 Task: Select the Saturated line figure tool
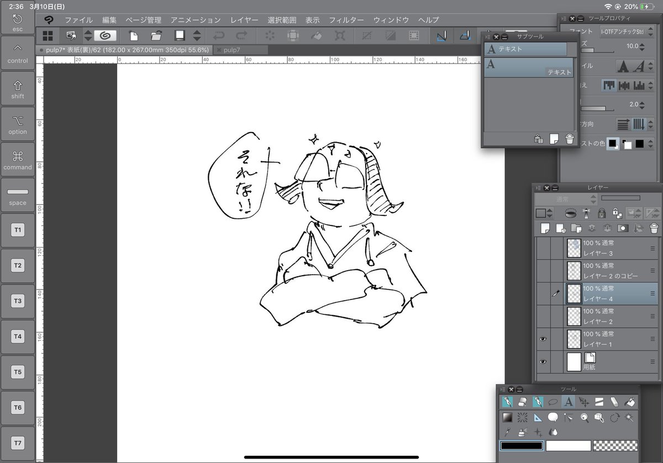522,417
